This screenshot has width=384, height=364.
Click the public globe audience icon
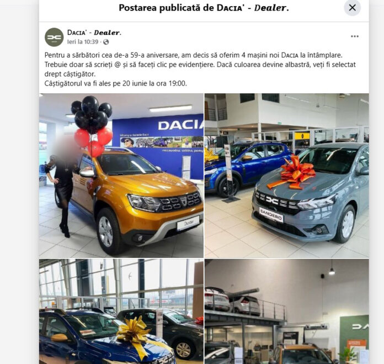click(x=106, y=42)
